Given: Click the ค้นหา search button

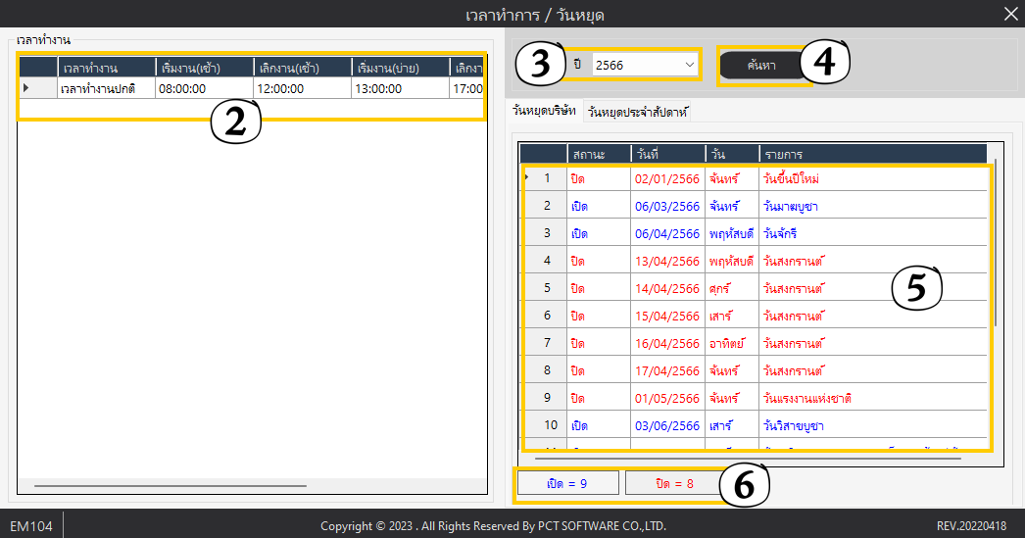Looking at the screenshot, I should tap(760, 65).
